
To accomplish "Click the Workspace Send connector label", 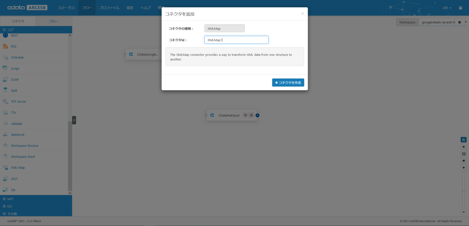I will click(23, 157).
